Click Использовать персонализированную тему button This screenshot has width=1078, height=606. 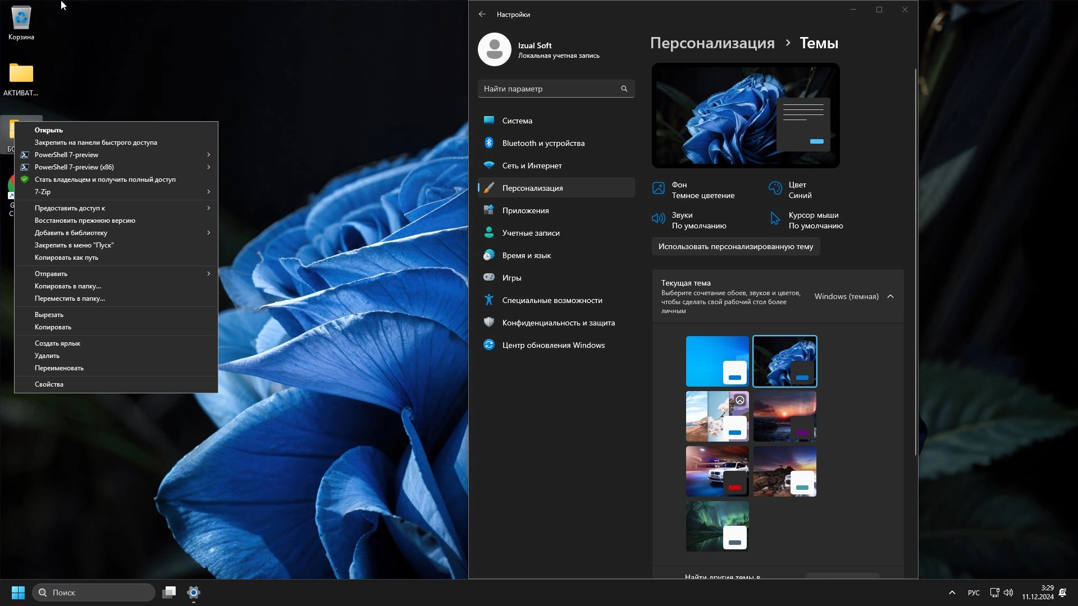[736, 246]
